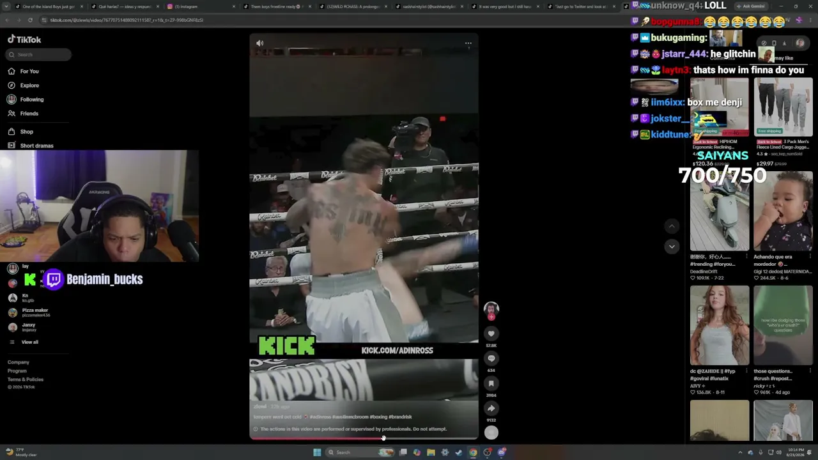Open Janxy account
This screenshot has height=460, width=818.
(x=23, y=327)
